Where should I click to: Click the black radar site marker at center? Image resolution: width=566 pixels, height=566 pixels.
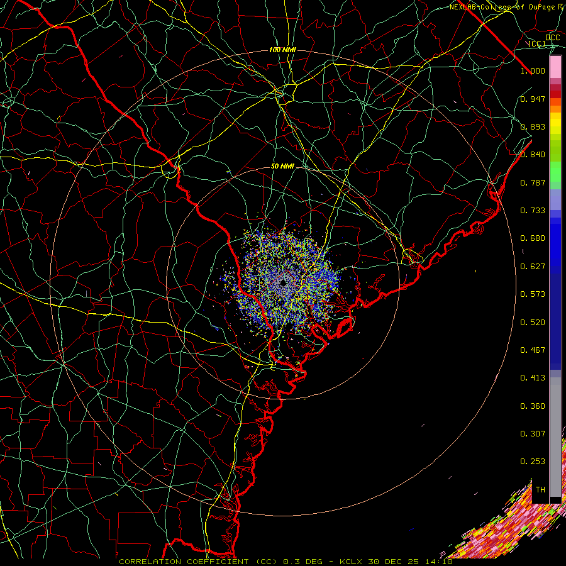tap(284, 282)
